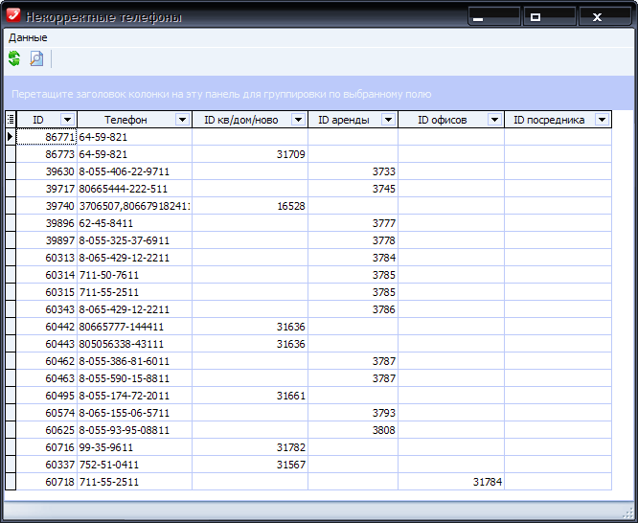This screenshot has width=638, height=523.
Task: Open the grid column chooser icon
Action: tap(11, 120)
